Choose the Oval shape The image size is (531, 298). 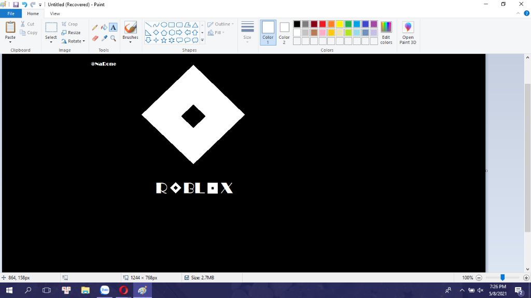(163, 25)
